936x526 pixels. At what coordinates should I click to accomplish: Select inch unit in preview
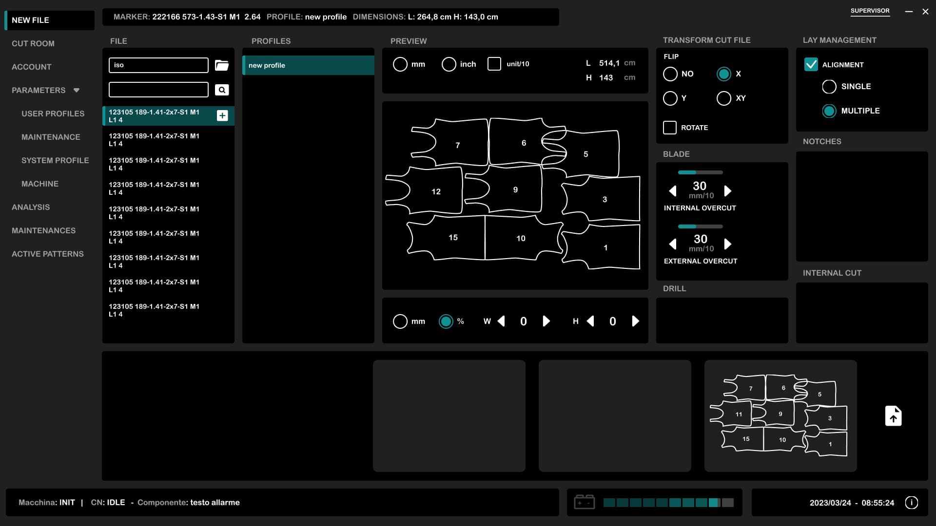point(449,64)
